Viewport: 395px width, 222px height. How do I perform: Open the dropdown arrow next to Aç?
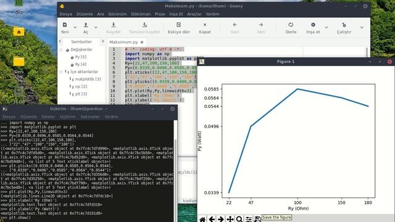click(x=96, y=27)
